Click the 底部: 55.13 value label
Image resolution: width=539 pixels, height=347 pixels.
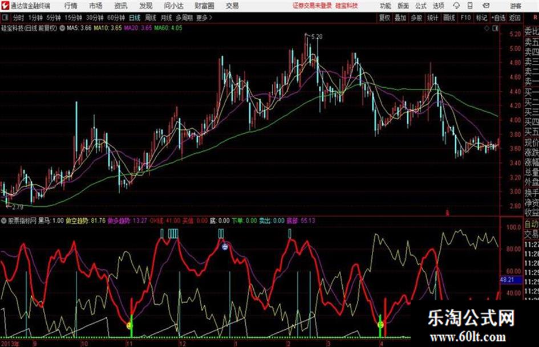301,221
